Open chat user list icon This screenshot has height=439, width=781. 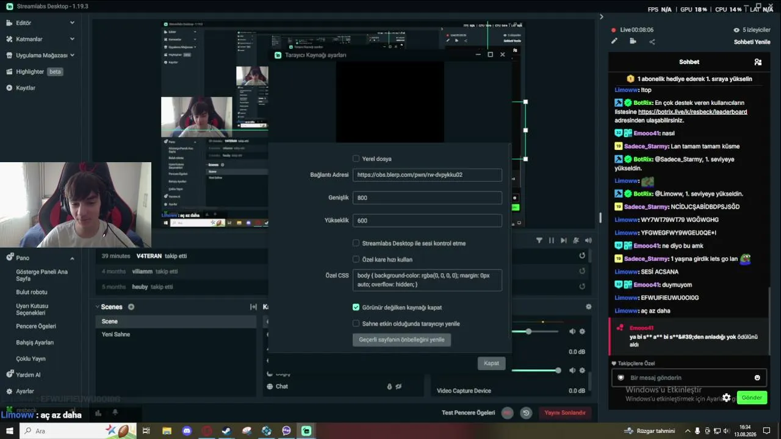pos(758,62)
